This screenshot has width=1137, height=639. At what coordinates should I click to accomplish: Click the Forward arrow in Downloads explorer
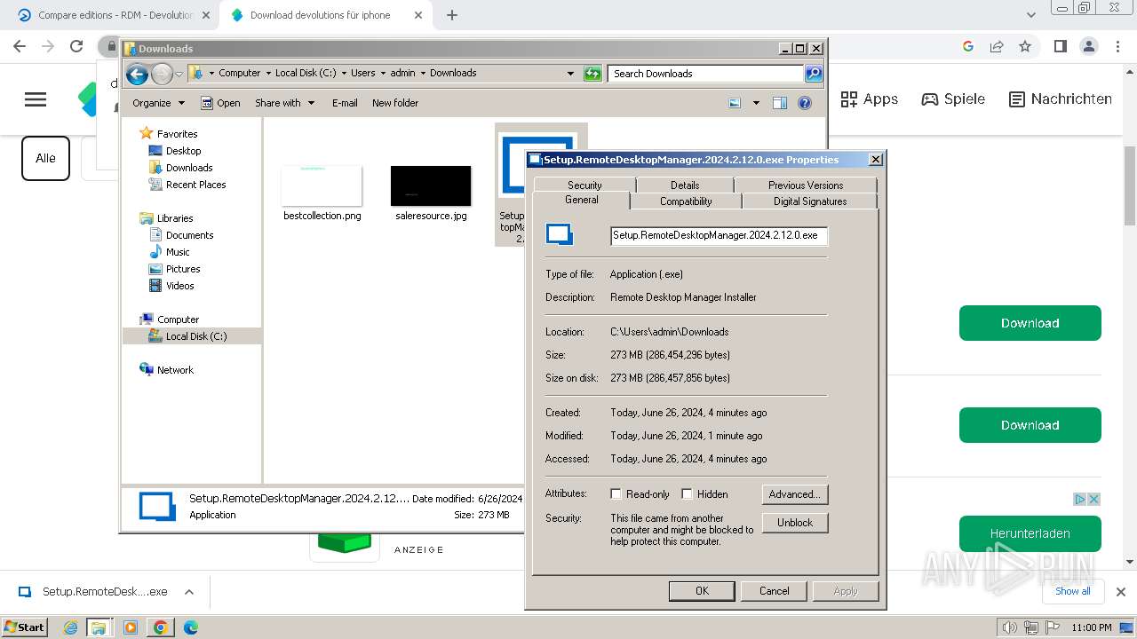pos(162,74)
